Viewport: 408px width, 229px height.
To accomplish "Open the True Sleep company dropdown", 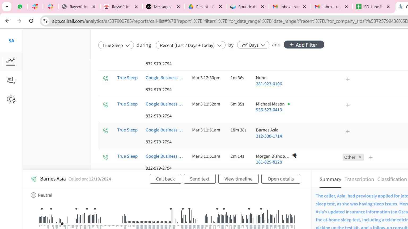I will 116,45.
